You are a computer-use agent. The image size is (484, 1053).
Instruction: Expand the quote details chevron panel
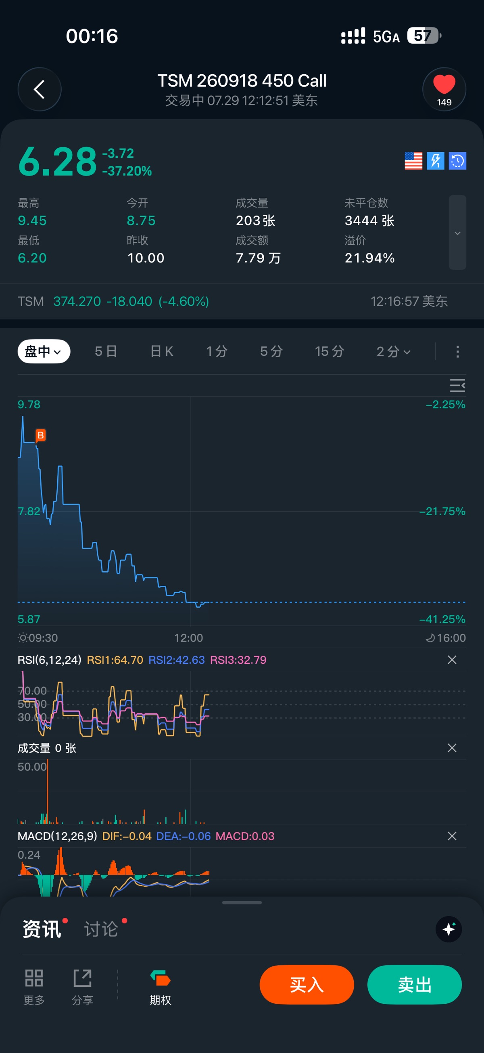point(457,233)
